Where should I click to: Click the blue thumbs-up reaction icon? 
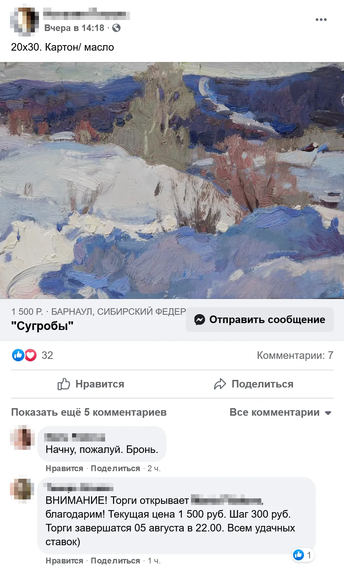[18, 355]
